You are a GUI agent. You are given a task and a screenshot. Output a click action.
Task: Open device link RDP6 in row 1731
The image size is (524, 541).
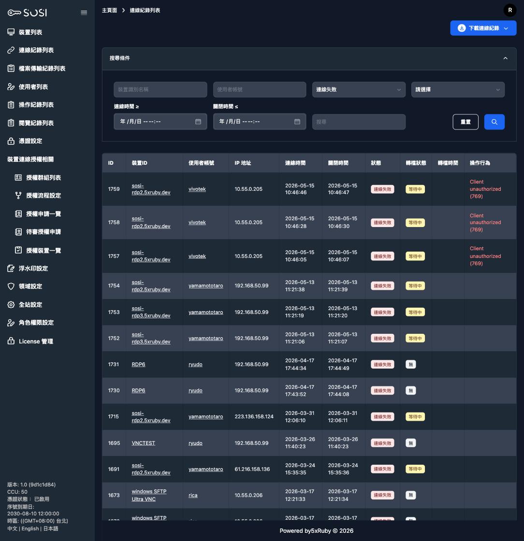point(138,364)
